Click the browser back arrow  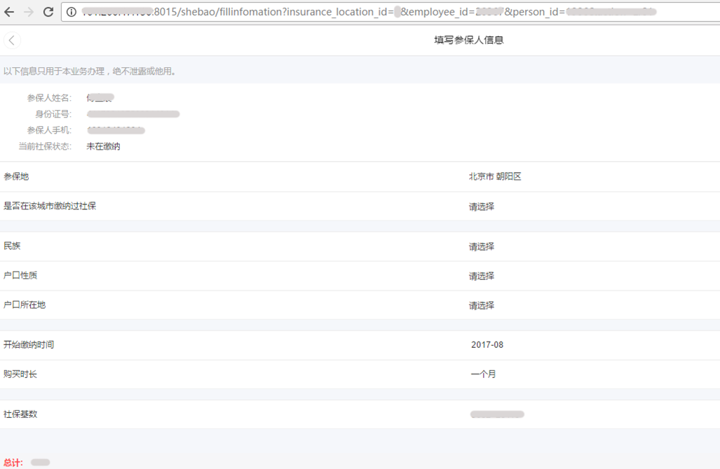point(10,12)
